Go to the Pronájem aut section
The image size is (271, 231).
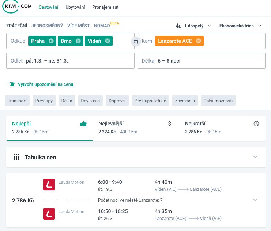click(105, 7)
